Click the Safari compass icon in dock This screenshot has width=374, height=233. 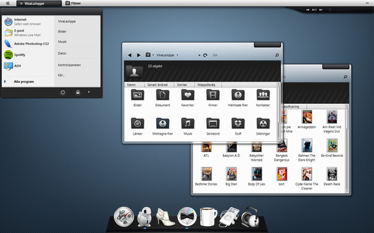pos(124,217)
